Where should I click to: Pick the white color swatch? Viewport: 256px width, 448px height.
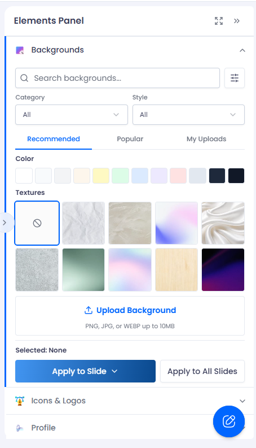click(24, 176)
